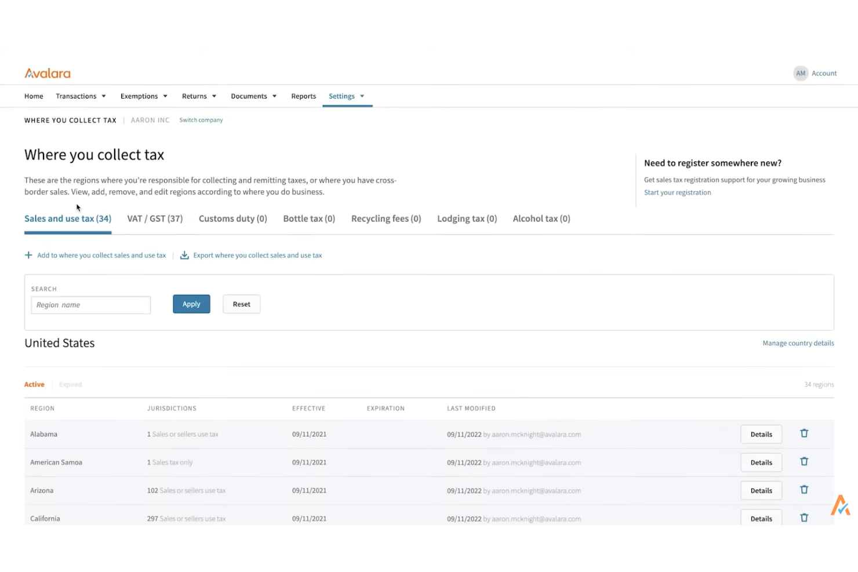Show Expired regions
The height and width of the screenshot is (572, 858).
(x=70, y=384)
